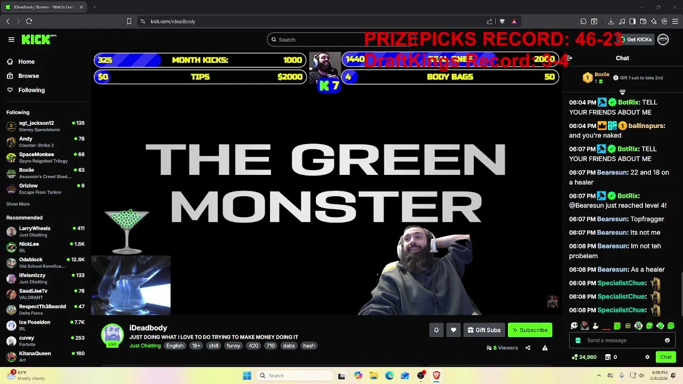The width and height of the screenshot is (683, 384).
Task: Bookmark this page via bookmark icon
Action: click(129, 21)
